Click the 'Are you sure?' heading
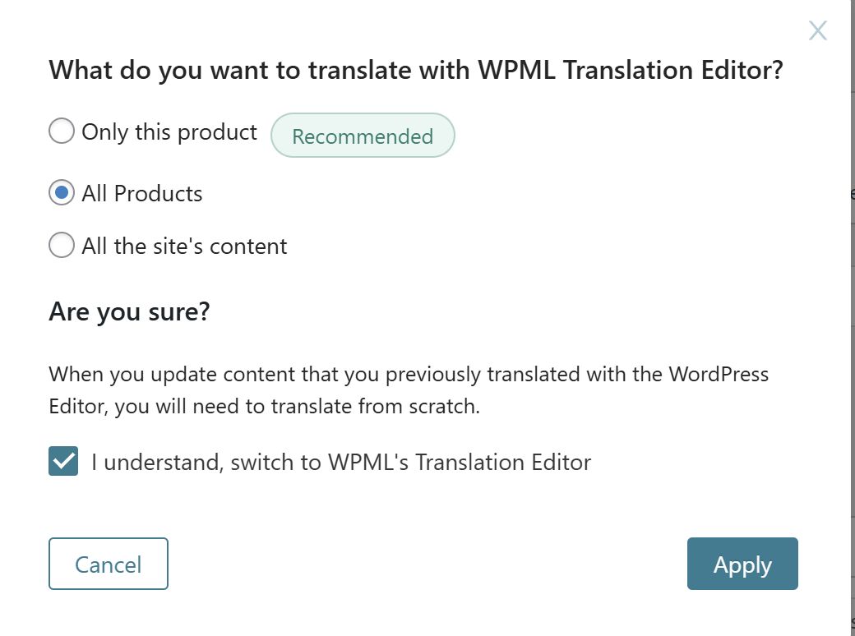Screen dimensions: 855x636 pos(129,311)
